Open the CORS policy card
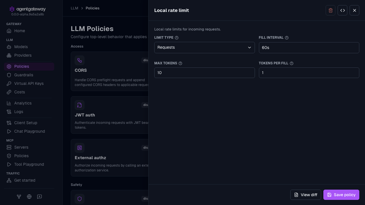This screenshot has width=365, height=205. point(109,71)
